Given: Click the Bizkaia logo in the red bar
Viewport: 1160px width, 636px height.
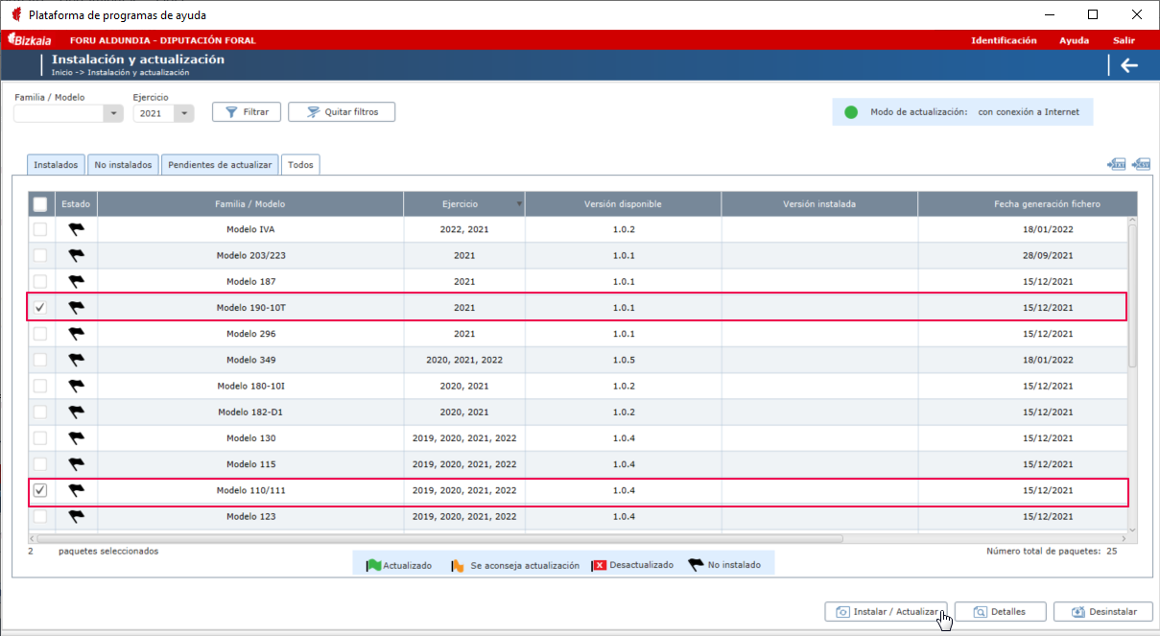Looking at the screenshot, I should pyautogui.click(x=30, y=40).
